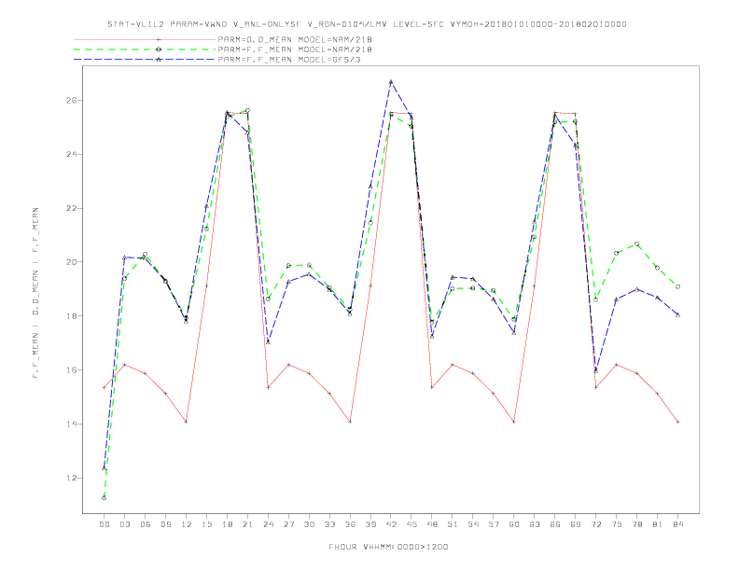Click x-axis tick label 30
This screenshot has width=739, height=571.
pos(309,524)
